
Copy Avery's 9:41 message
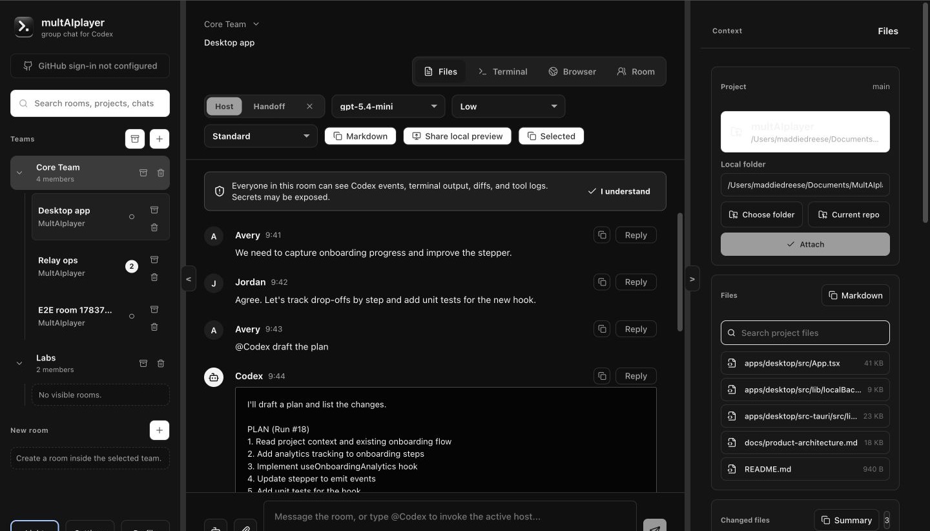(602, 235)
